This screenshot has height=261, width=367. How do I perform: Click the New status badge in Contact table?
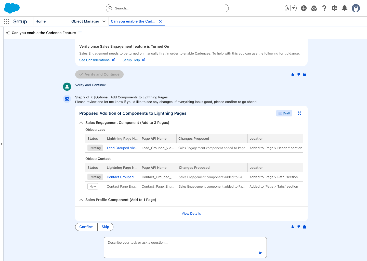pyautogui.click(x=93, y=187)
